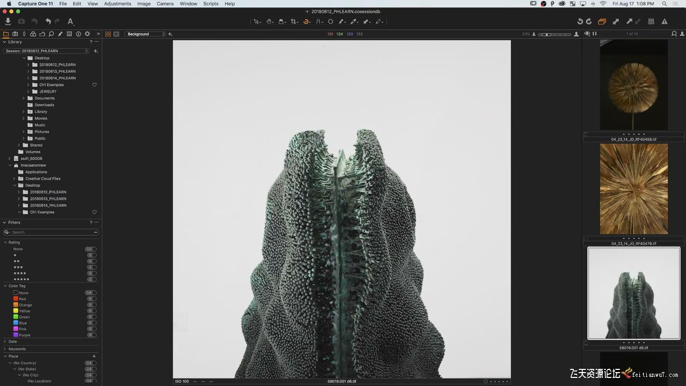The image size is (686, 386).
Task: Open the Capture camera tool tab
Action: 15,34
